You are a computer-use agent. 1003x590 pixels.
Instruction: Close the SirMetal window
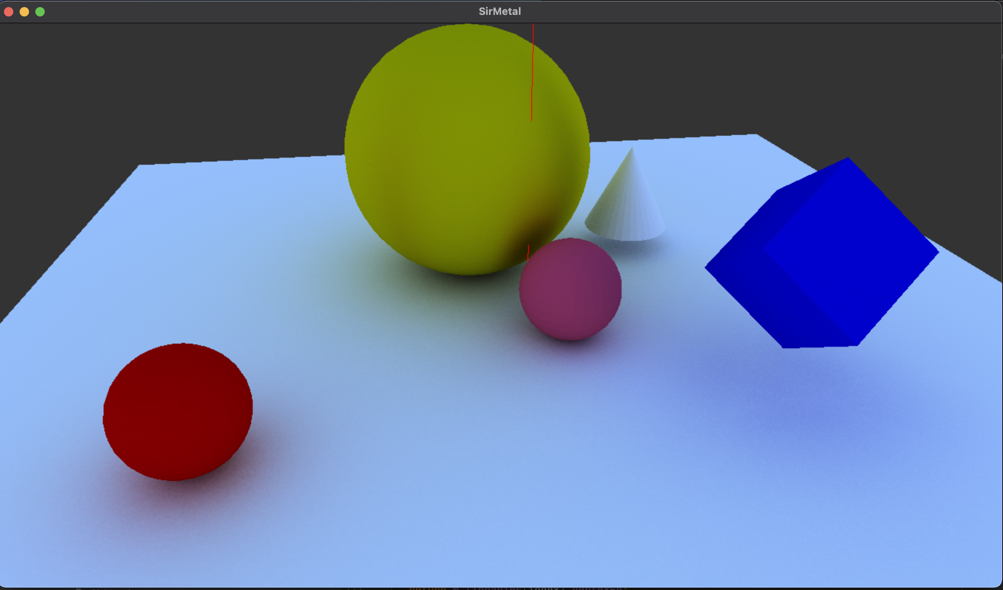tap(9, 11)
